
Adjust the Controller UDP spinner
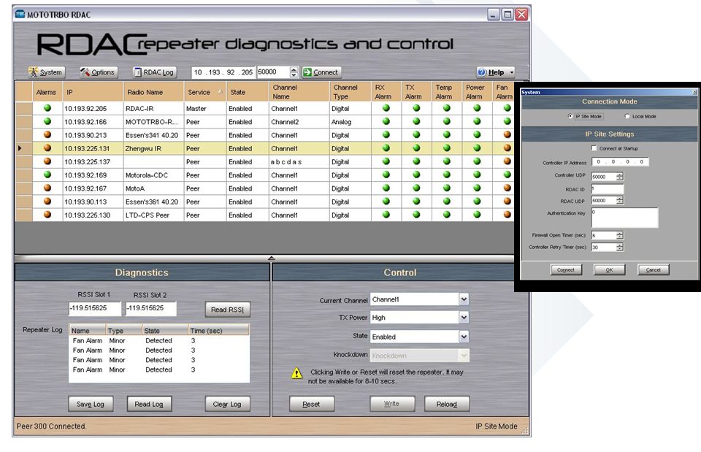[x=620, y=177]
